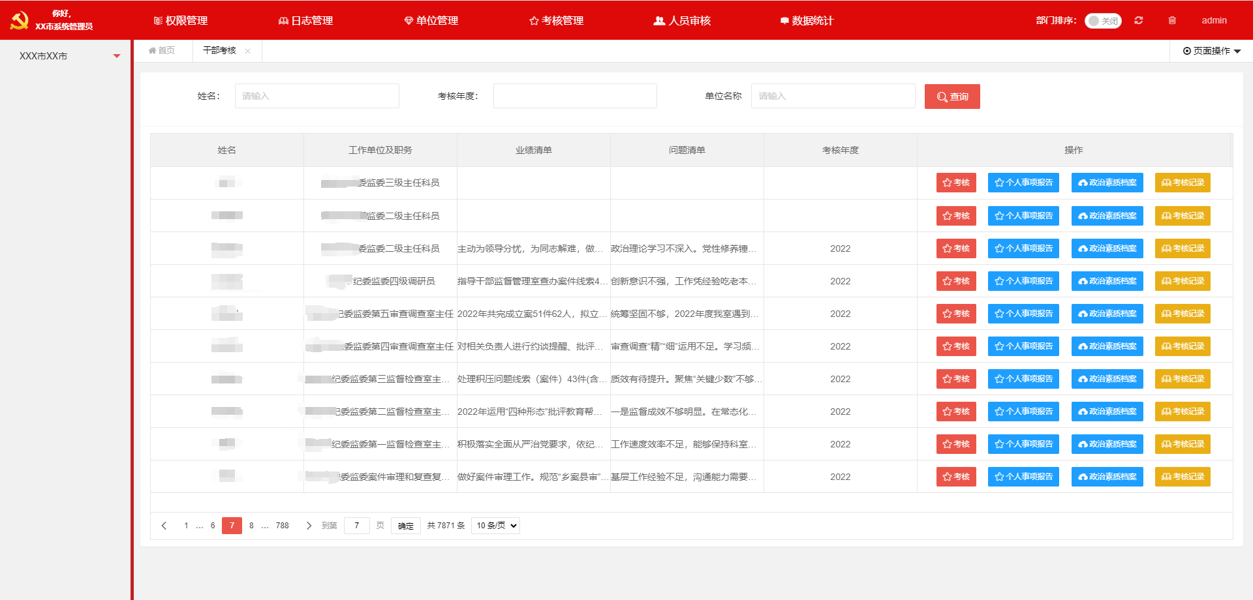Click the 姓名 input field

click(x=317, y=96)
